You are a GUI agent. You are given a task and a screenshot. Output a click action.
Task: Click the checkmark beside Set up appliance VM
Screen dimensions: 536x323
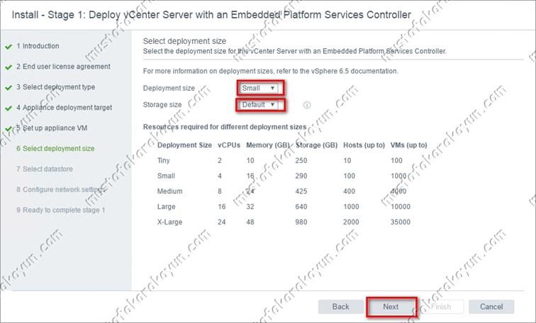tap(9, 129)
